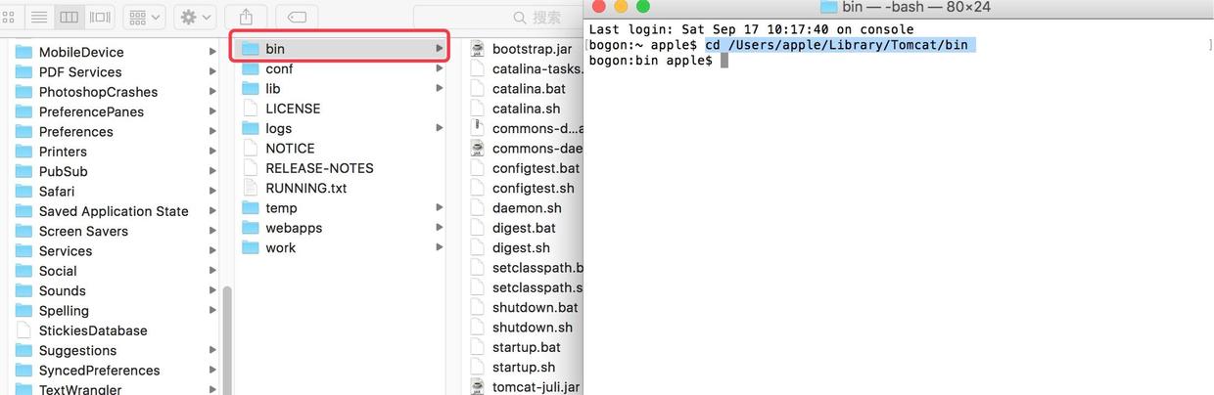The image size is (1214, 395).
Task: Select the setclasspath.s file
Action: point(527,287)
